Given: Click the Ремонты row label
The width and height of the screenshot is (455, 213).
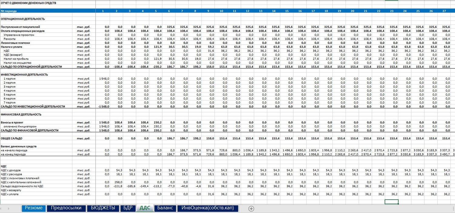Looking at the screenshot, I should click(10, 39).
